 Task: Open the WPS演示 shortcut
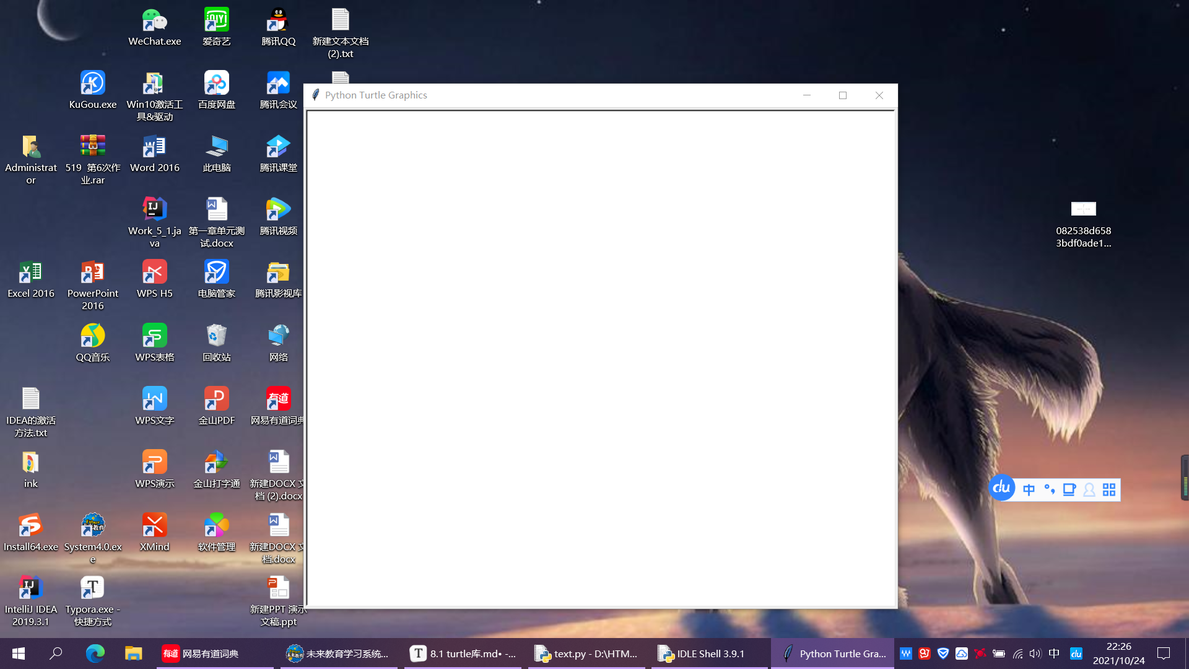(x=154, y=470)
